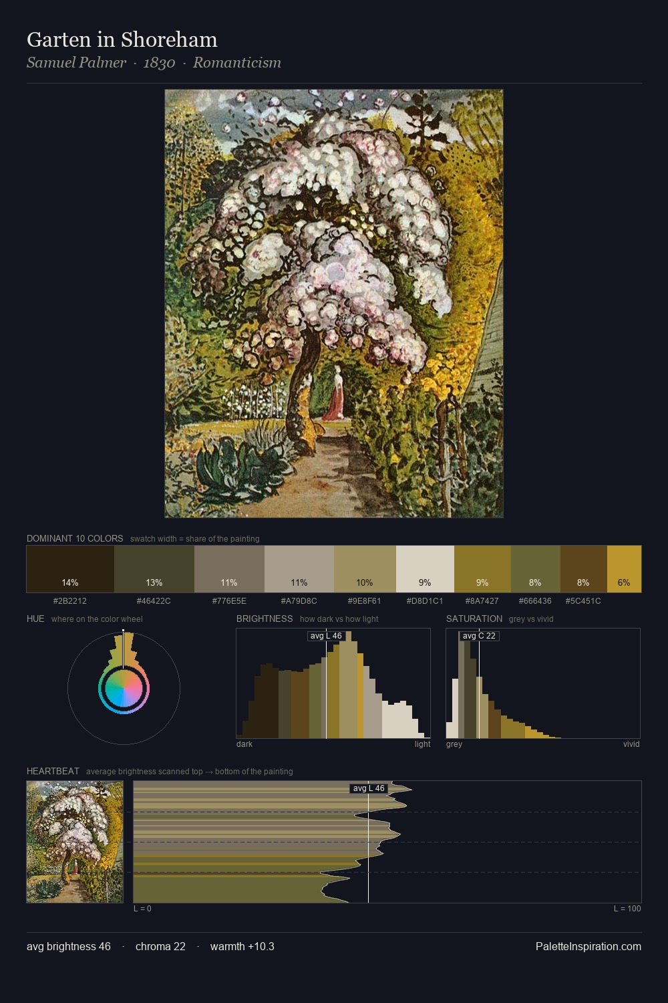The height and width of the screenshot is (1003, 668).
Task: Click the HUE section heading
Action: [35, 619]
